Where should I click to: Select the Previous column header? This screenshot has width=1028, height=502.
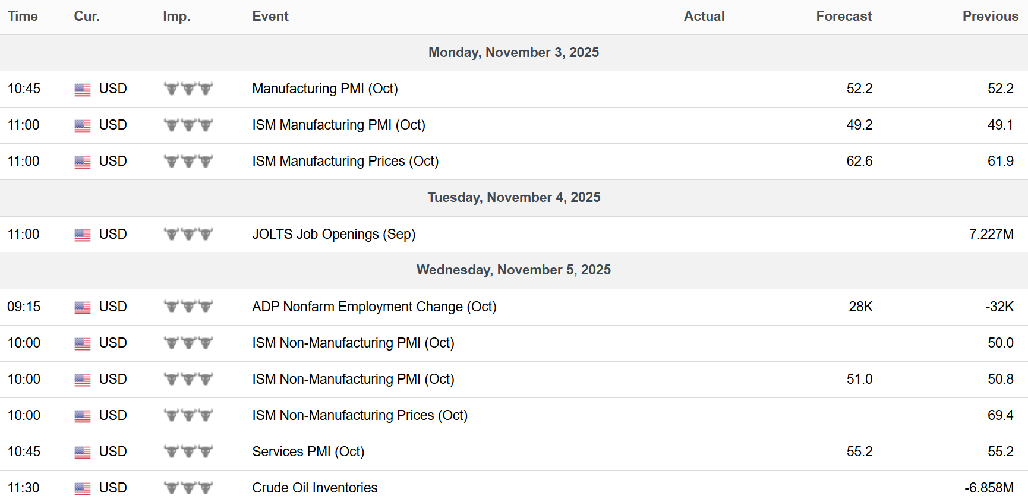coord(990,16)
